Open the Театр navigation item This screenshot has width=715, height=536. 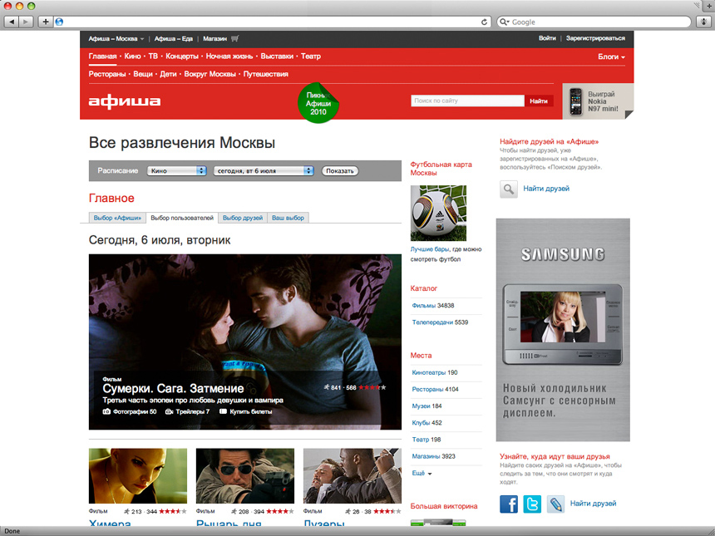(311, 57)
